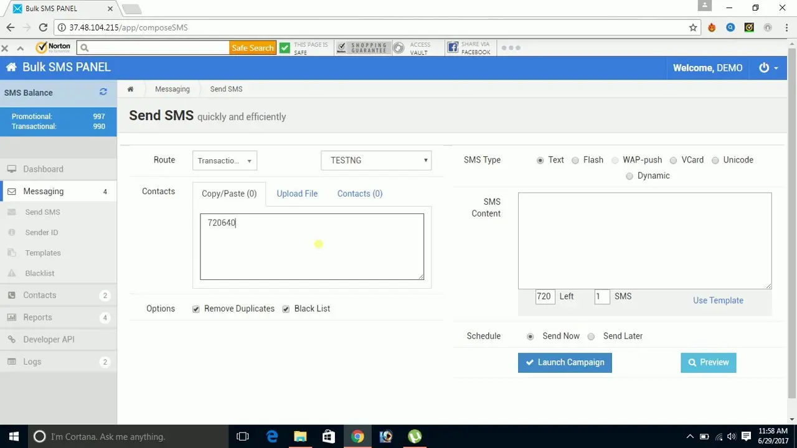The height and width of the screenshot is (448, 797).
Task: Open Task View on the taskbar
Action: click(243, 437)
